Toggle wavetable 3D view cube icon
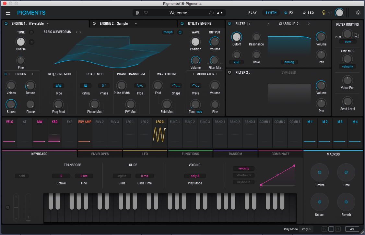365x235 pixels. (180, 32)
